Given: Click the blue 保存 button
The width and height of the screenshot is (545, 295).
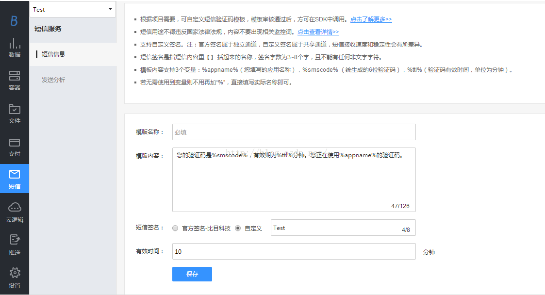Looking at the screenshot, I should pos(192,274).
